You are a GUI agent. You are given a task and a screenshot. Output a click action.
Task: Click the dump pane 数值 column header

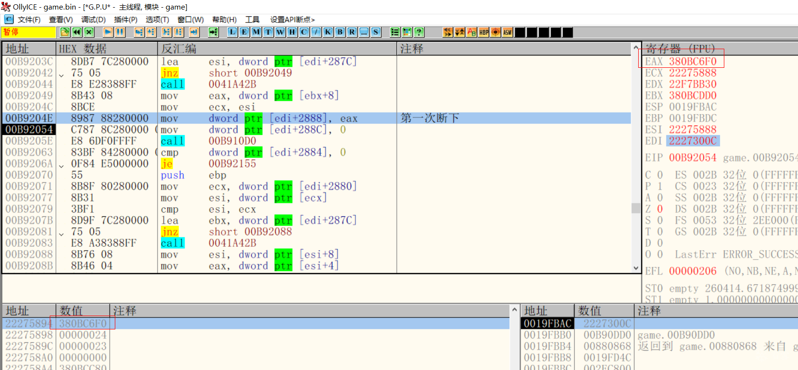83,311
